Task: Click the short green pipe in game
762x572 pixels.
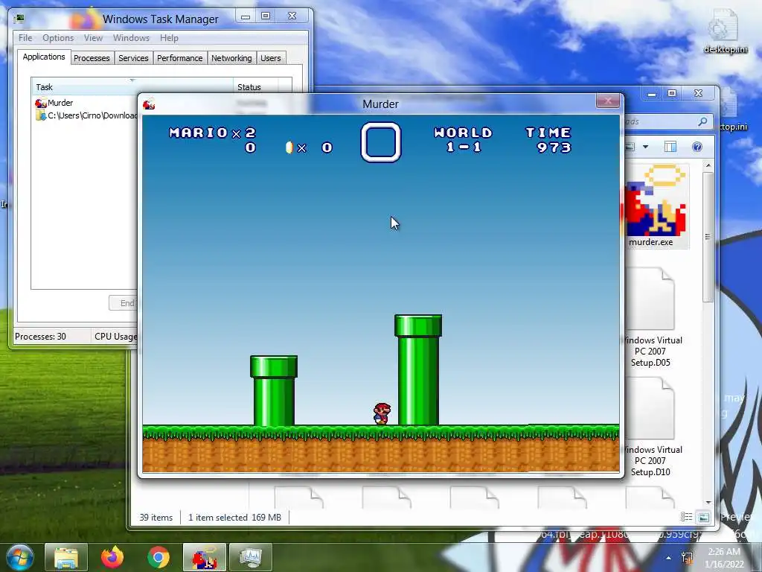Action: (x=274, y=390)
